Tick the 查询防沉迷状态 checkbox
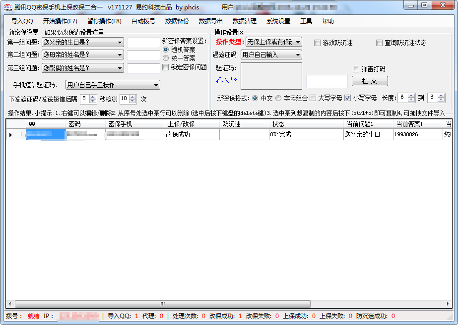Viewport: 458px width, 325px height. [379, 43]
